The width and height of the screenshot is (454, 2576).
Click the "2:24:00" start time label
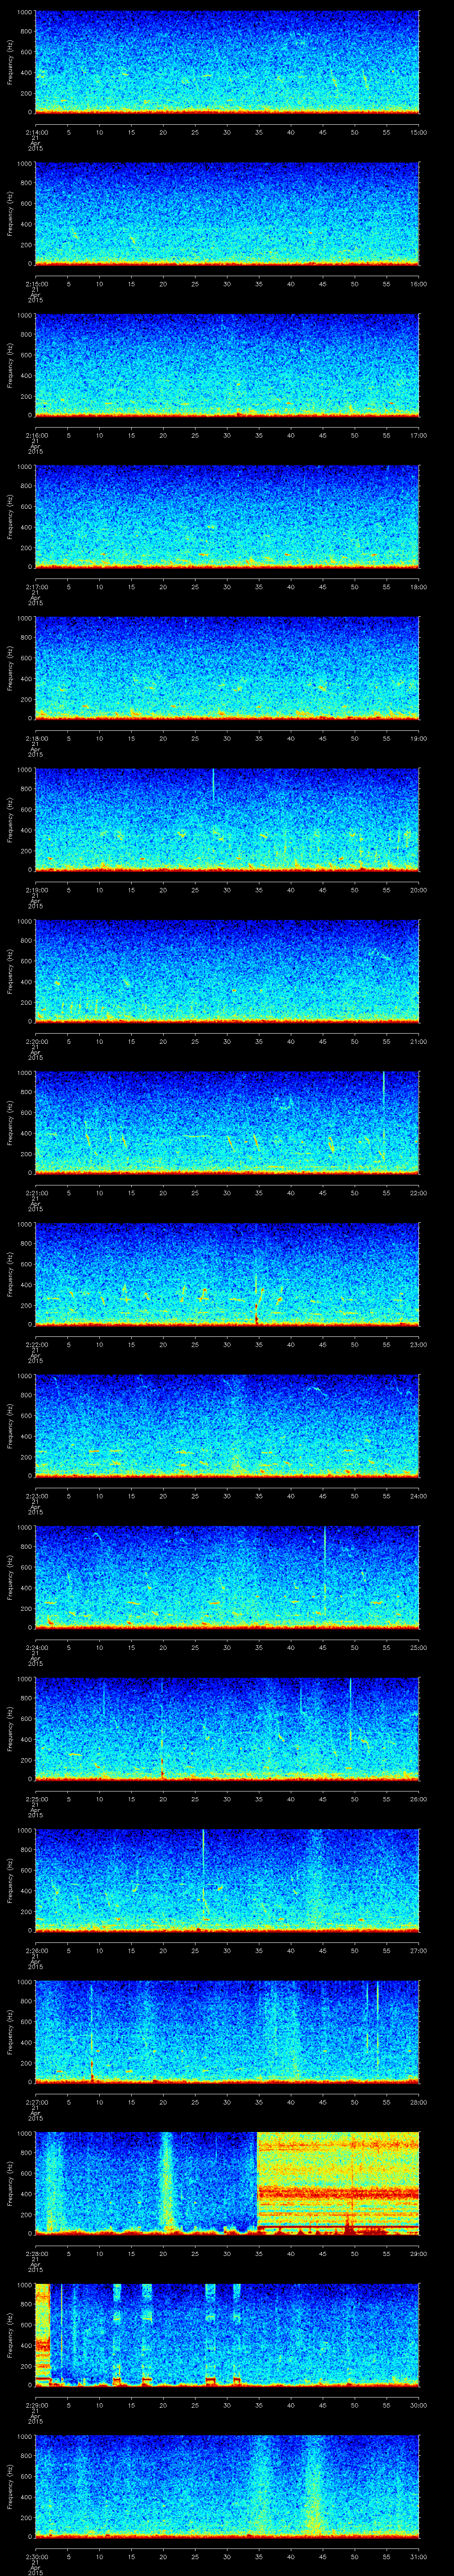coord(36,1647)
